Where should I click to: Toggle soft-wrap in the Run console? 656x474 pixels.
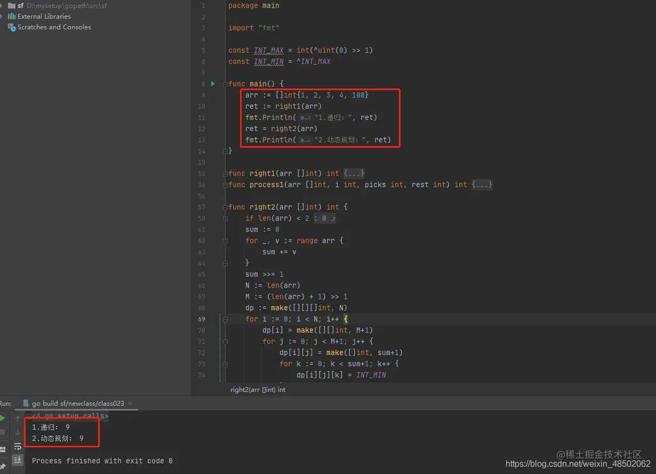pyautogui.click(x=18, y=446)
